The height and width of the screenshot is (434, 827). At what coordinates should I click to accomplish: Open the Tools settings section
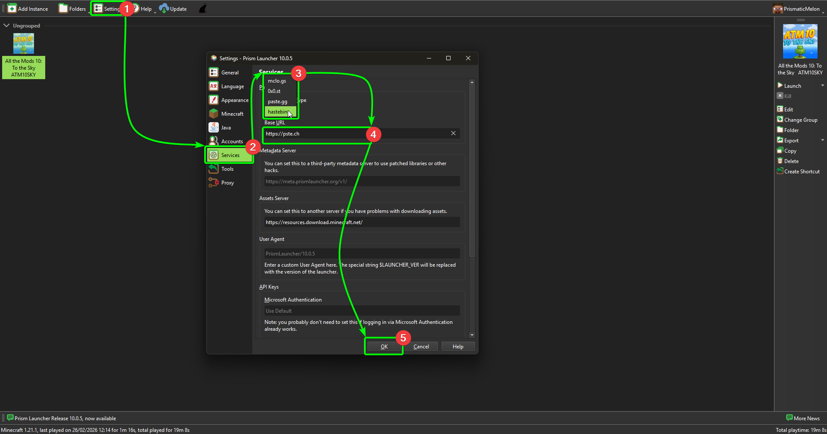point(227,169)
